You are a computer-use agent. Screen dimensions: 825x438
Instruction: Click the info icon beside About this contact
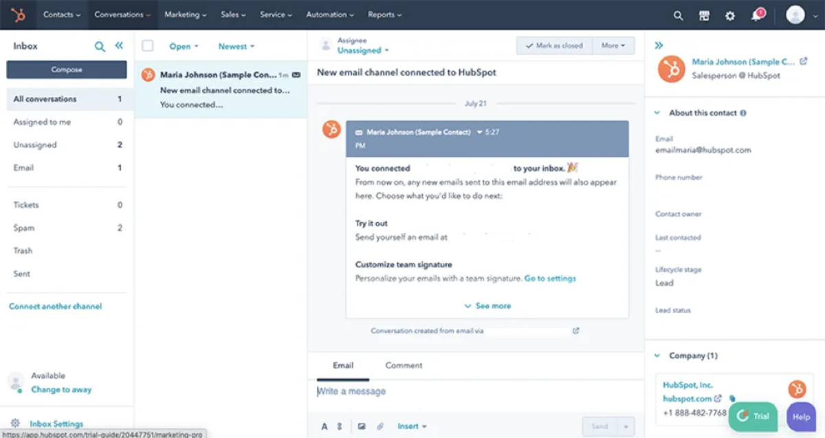(743, 113)
